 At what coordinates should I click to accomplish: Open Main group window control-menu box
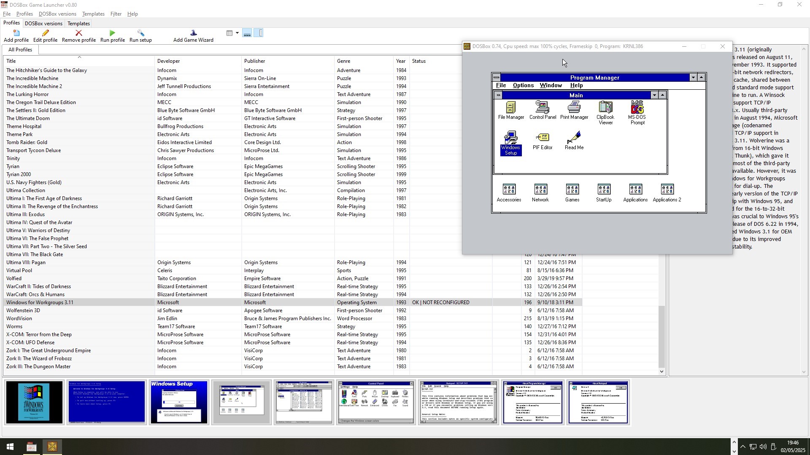coord(498,95)
